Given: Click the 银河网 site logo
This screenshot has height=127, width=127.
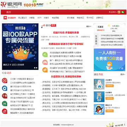Looking at the screenshot, I should tap(11, 5).
